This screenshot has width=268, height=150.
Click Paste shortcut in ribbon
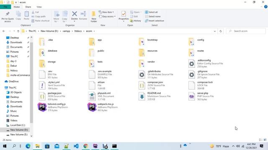[x=41, y=21]
